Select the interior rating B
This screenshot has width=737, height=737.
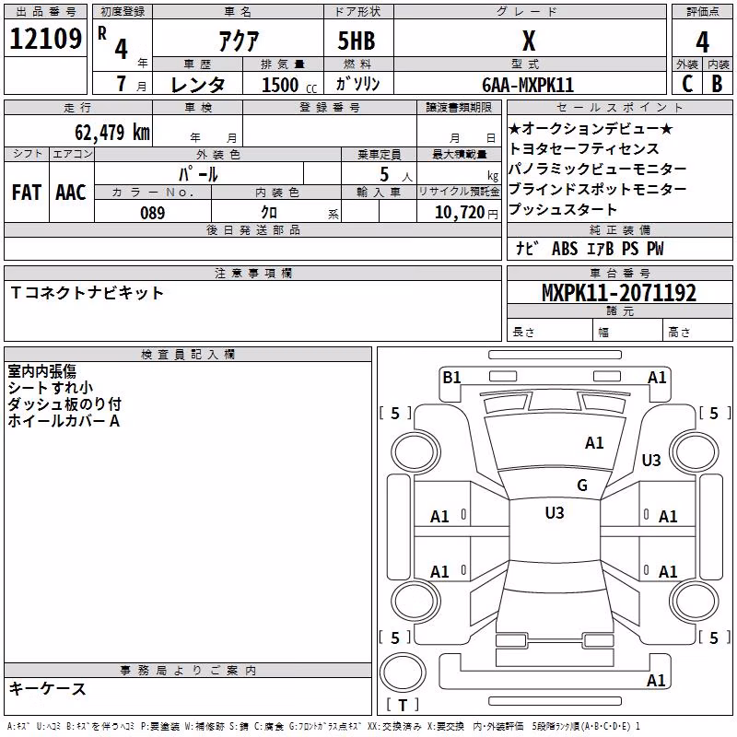(x=718, y=84)
